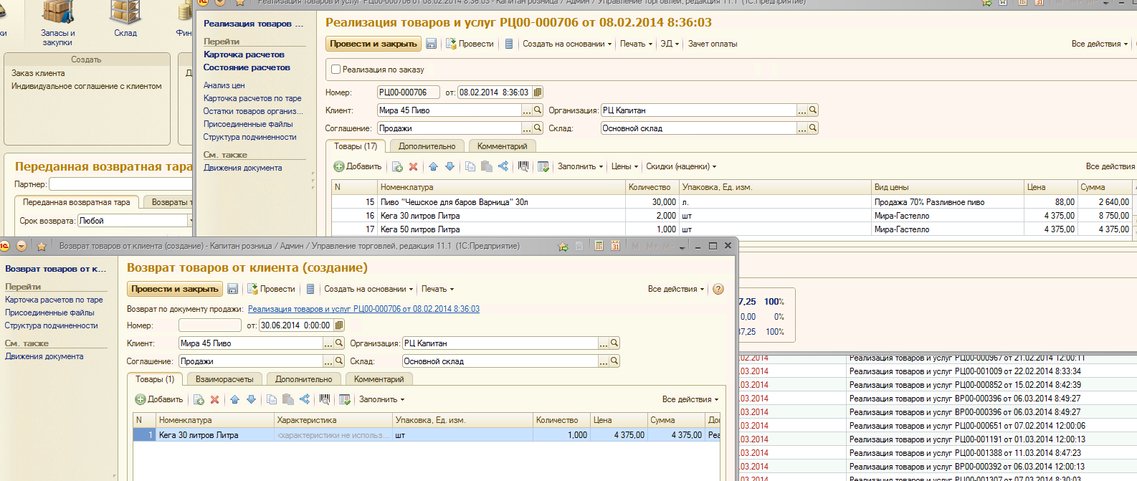Select row Кега 30 литров Литра in return table

coord(427,435)
